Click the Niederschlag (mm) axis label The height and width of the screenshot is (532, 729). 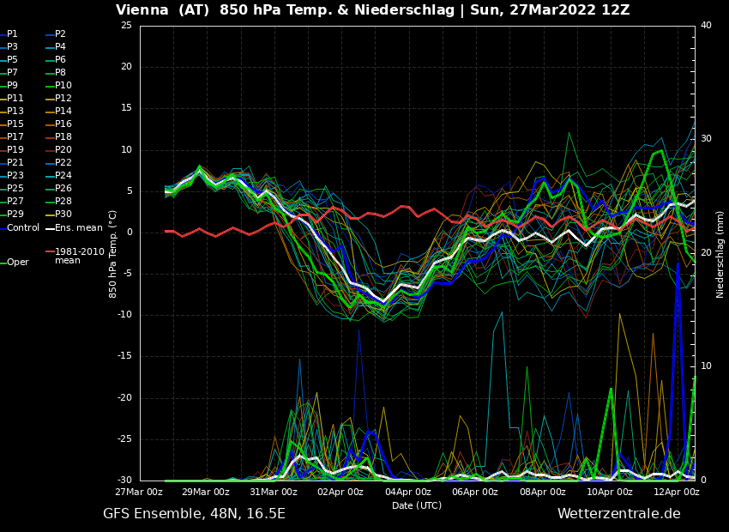click(x=720, y=254)
